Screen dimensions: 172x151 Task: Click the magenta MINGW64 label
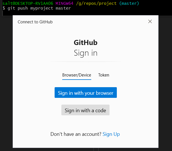point(64,3)
